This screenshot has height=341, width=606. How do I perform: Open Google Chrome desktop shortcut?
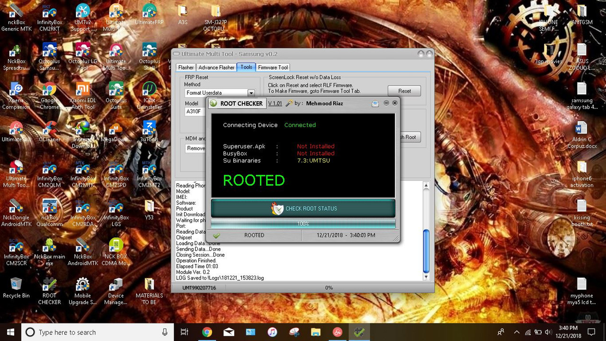(49, 96)
